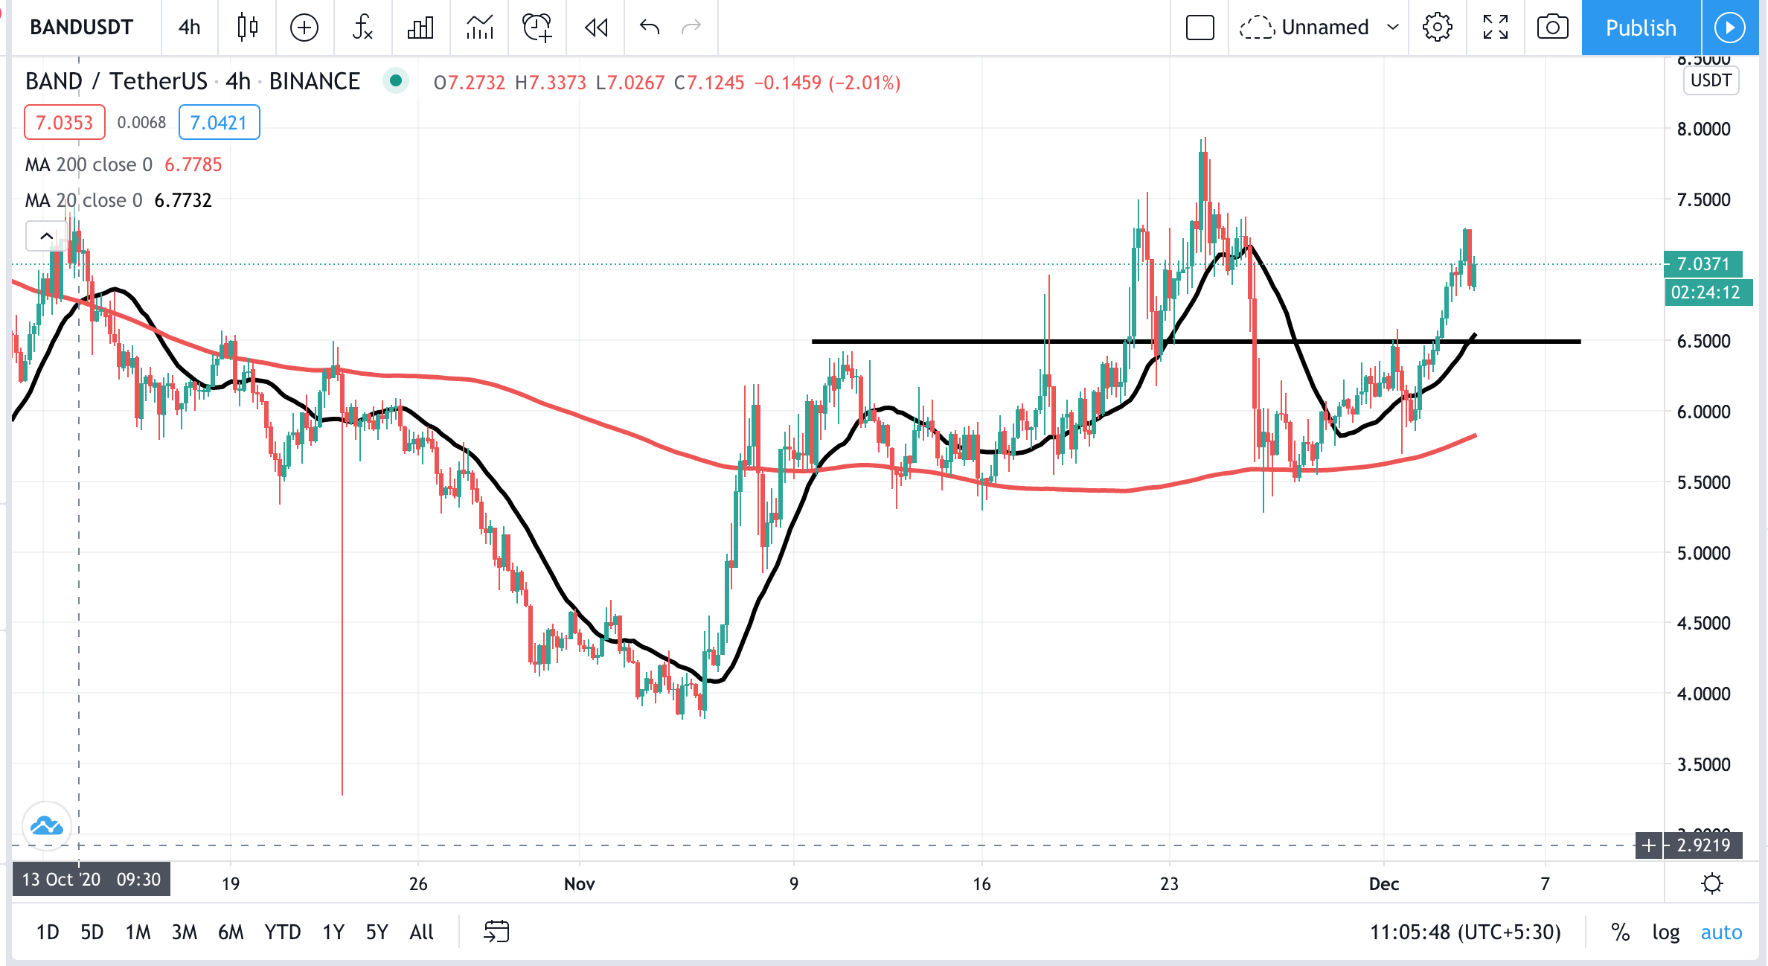Click the green market status dot
This screenshot has height=966, width=1768.
(396, 80)
